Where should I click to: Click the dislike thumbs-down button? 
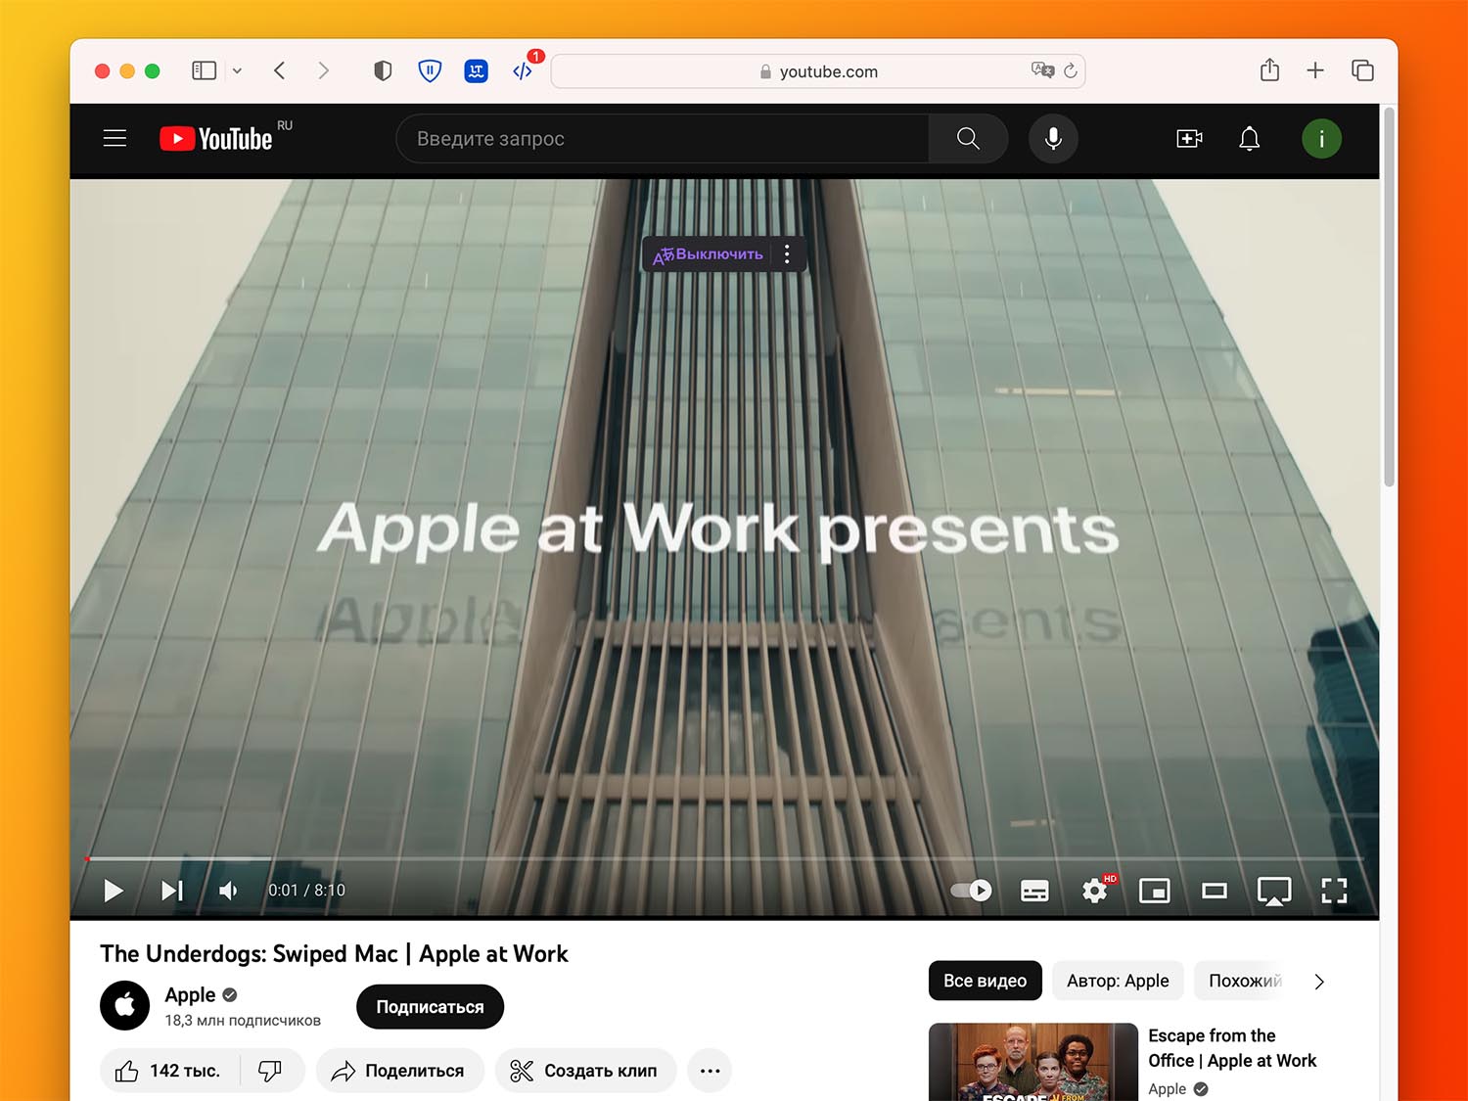point(269,1071)
